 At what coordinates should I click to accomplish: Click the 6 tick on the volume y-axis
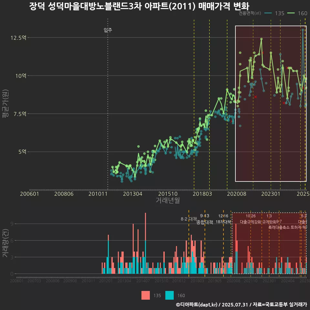[12, 241]
